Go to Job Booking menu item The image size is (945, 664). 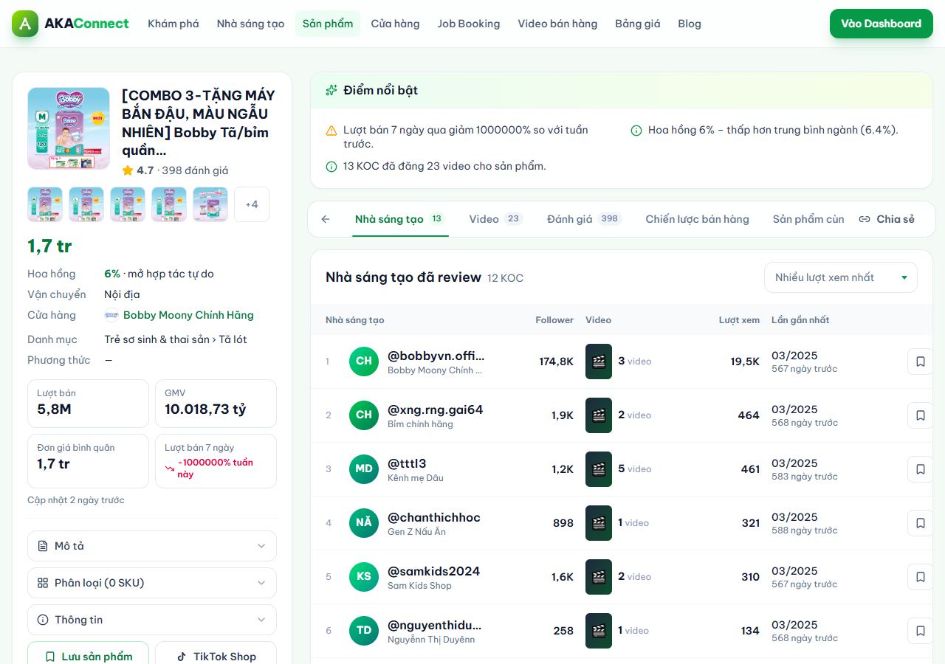tap(469, 24)
